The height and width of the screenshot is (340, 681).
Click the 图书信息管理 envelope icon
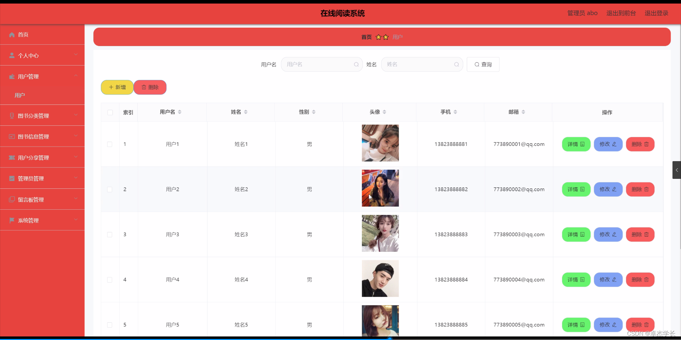tap(12, 136)
